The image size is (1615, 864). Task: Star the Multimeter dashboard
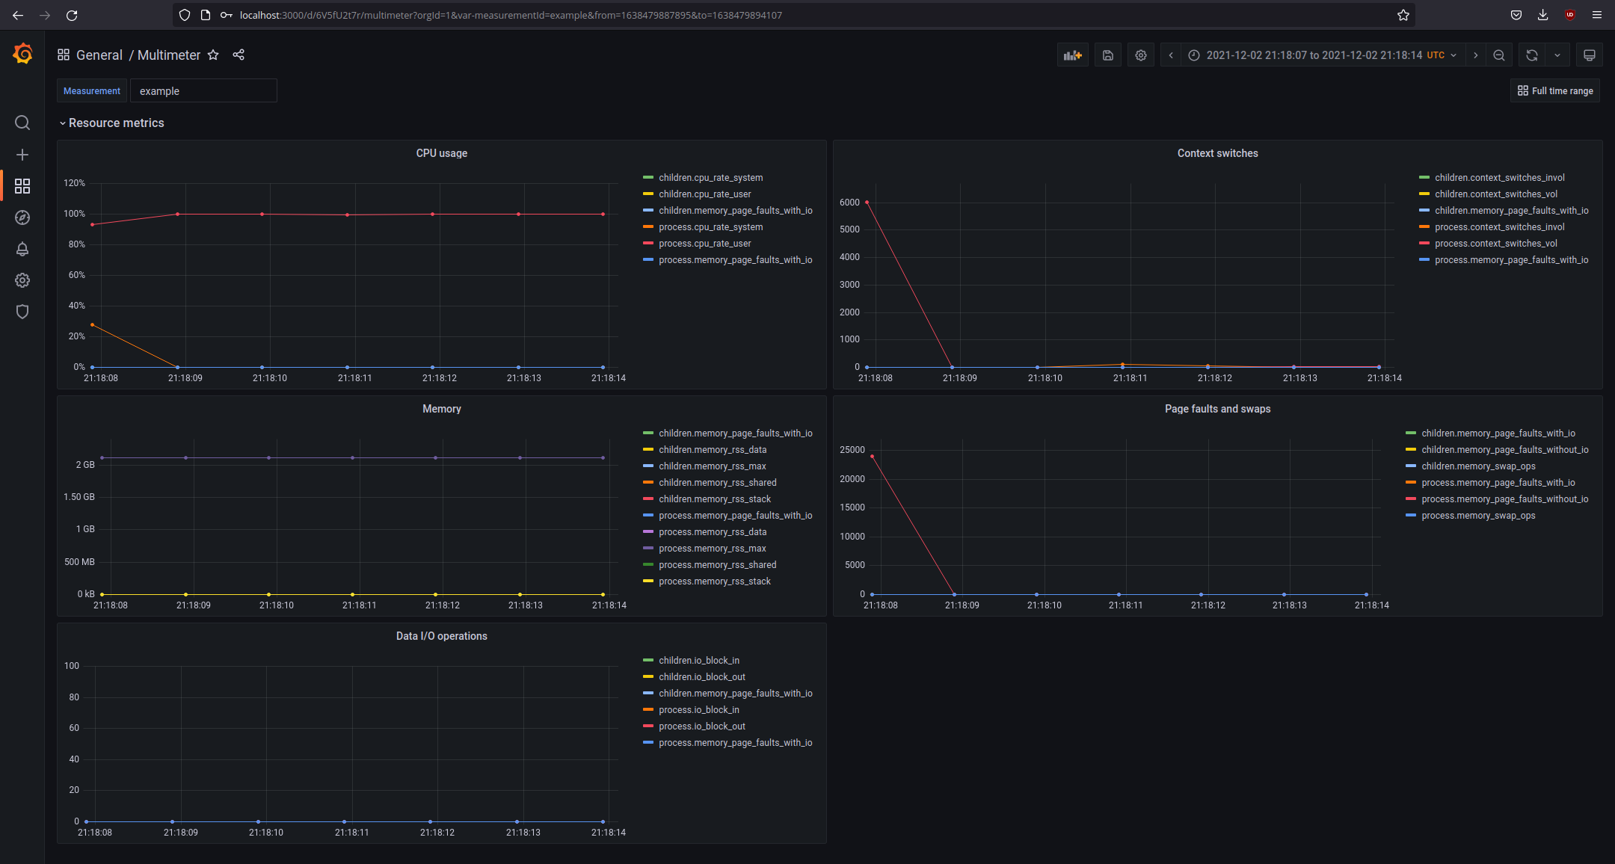(x=213, y=55)
